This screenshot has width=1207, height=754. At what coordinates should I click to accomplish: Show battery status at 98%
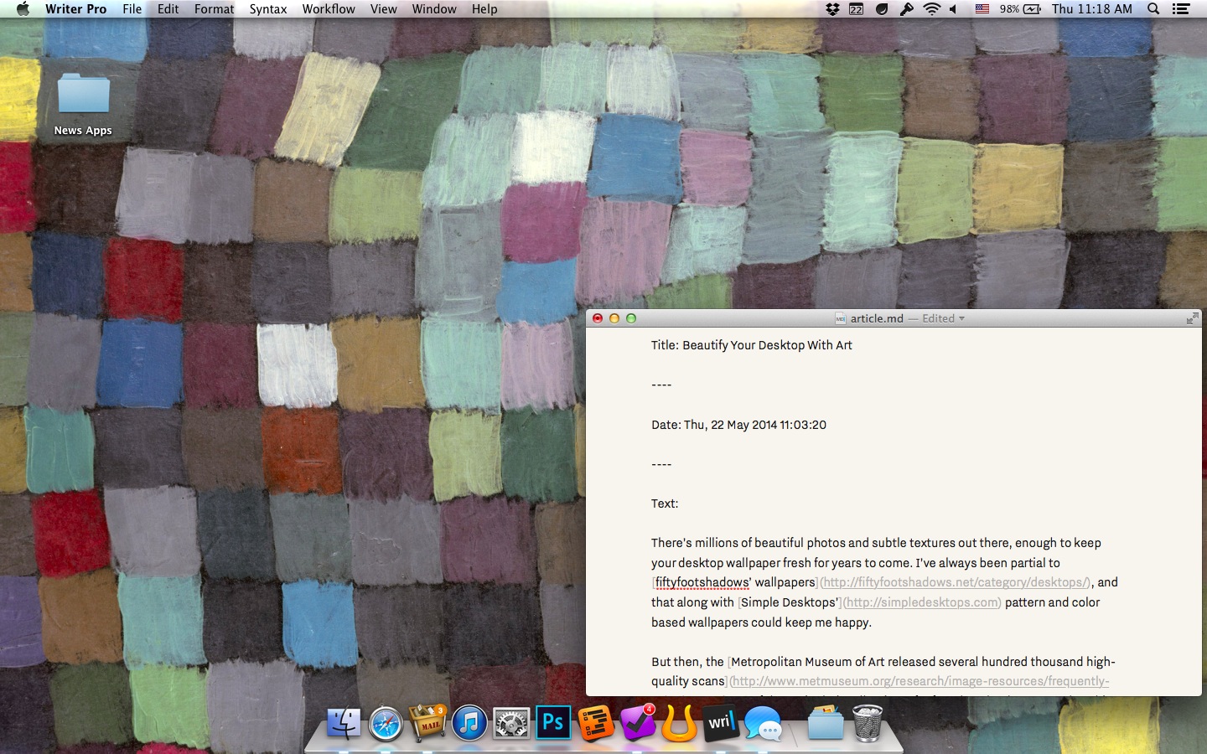tap(1020, 9)
